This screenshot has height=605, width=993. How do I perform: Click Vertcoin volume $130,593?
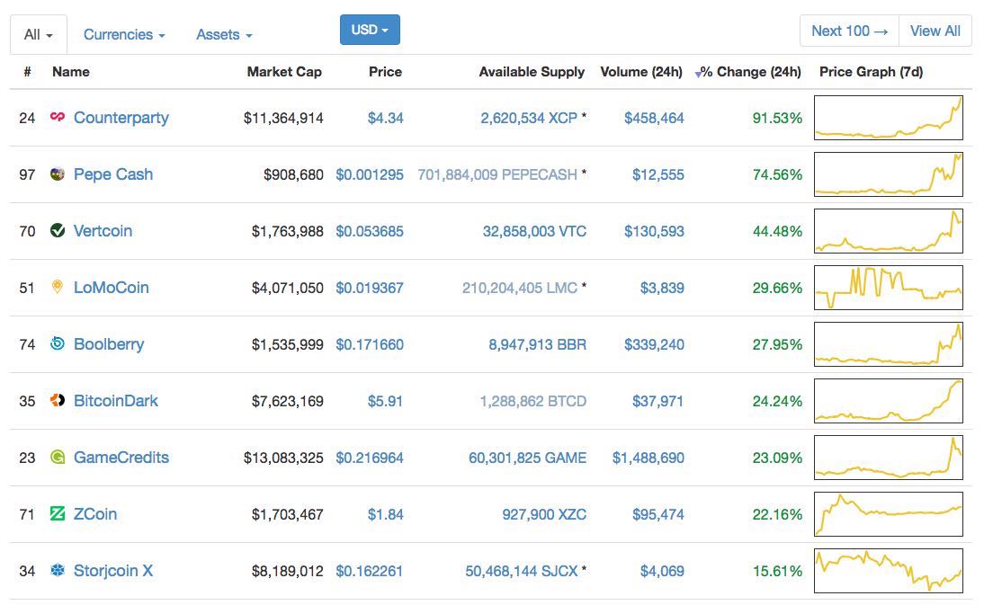tap(654, 232)
